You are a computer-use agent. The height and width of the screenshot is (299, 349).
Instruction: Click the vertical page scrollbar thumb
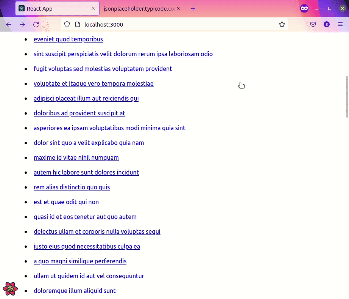pos(347,97)
